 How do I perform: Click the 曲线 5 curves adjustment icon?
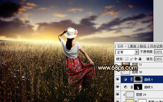pyautogui.click(x=126, y=87)
